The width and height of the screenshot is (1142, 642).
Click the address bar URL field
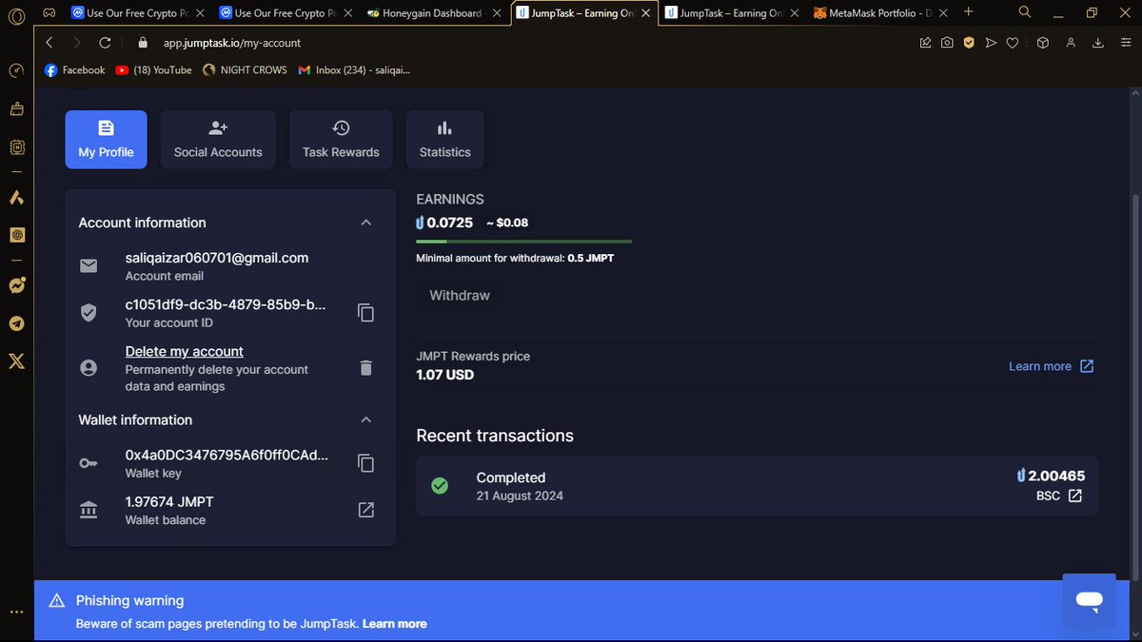click(x=533, y=43)
